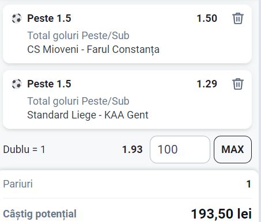Open the CS Mioveni - Farul Constanța match
The image size is (261, 222).
pyautogui.click(x=93, y=49)
